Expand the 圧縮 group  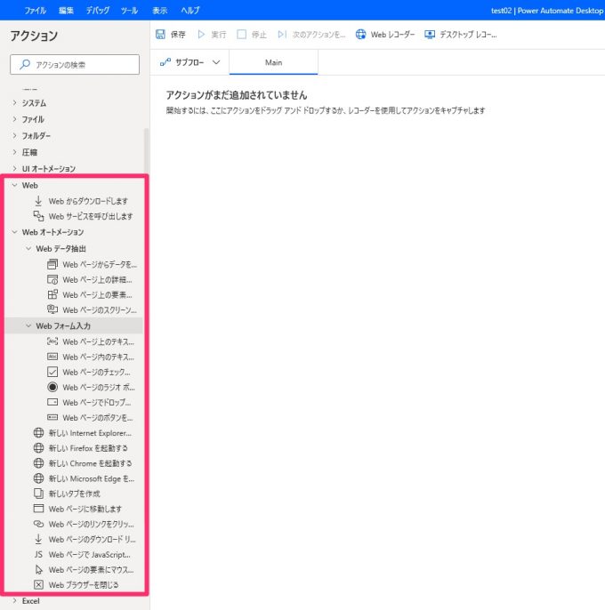15,152
